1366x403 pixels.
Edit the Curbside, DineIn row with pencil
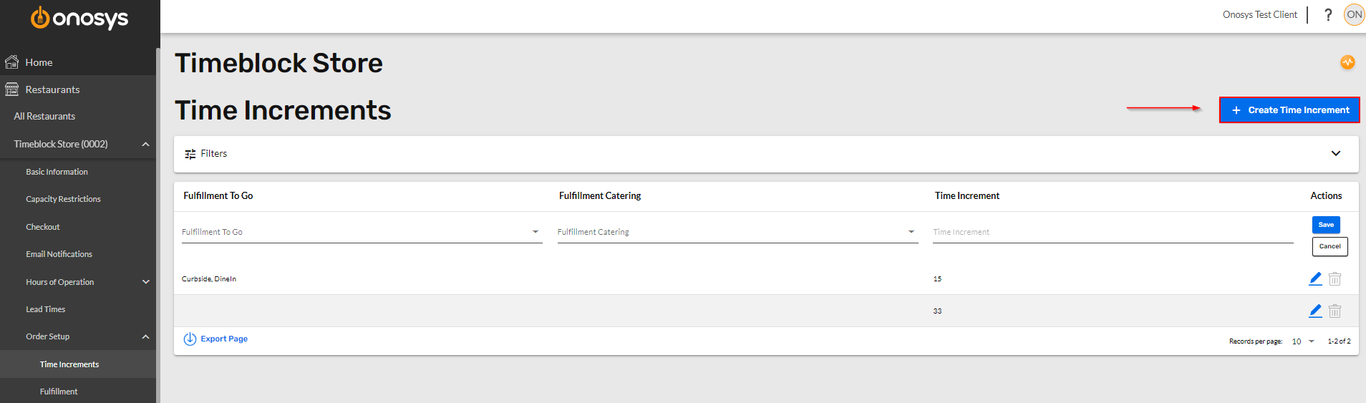tap(1315, 278)
